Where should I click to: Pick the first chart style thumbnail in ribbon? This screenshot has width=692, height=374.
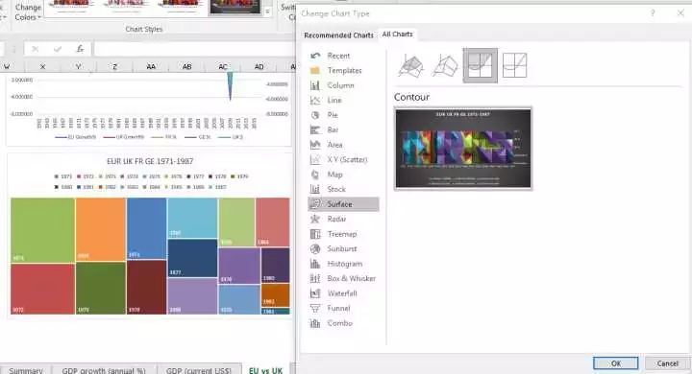(x=70, y=6)
